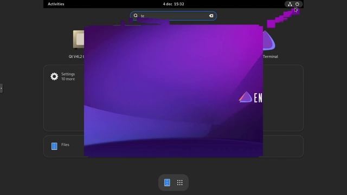The image size is (347, 195).
Task: Open Files from the dock
Action: pyautogui.click(x=167, y=183)
